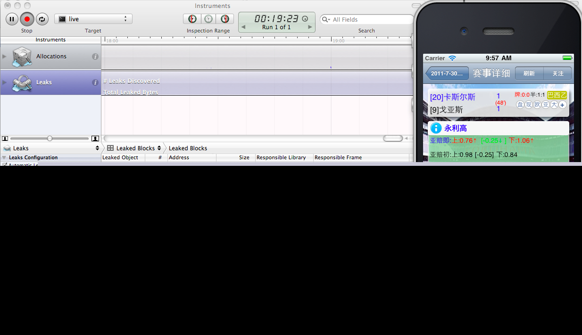
Task: Tap the 2011-7-30 back button in simulator
Action: pos(447,74)
